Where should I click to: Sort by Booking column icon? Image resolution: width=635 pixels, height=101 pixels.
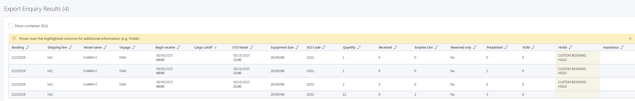(x=27, y=47)
